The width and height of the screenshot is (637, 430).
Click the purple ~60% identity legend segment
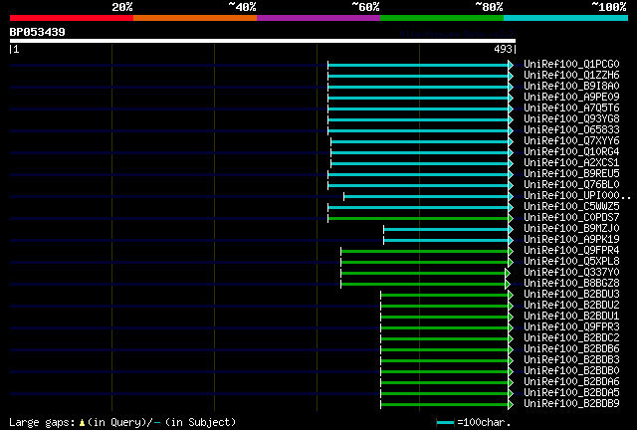tap(318, 18)
